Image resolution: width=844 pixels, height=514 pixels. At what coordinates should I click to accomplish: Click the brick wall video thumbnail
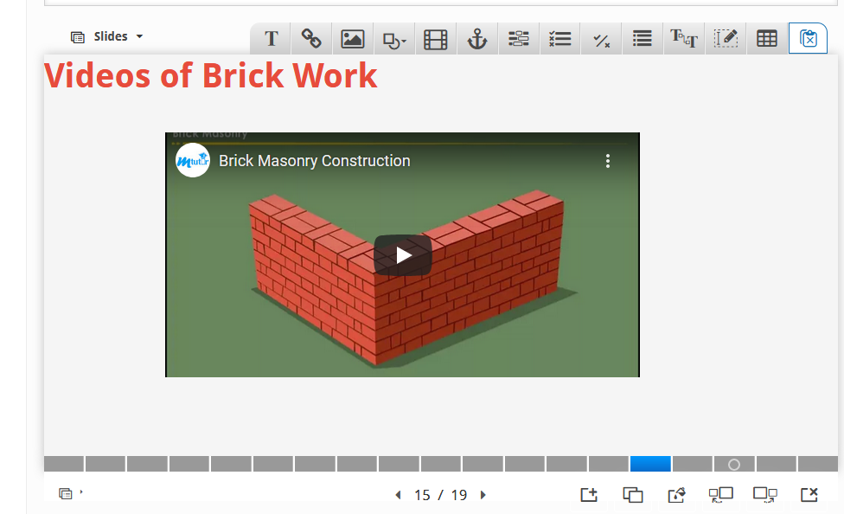pyautogui.click(x=403, y=255)
